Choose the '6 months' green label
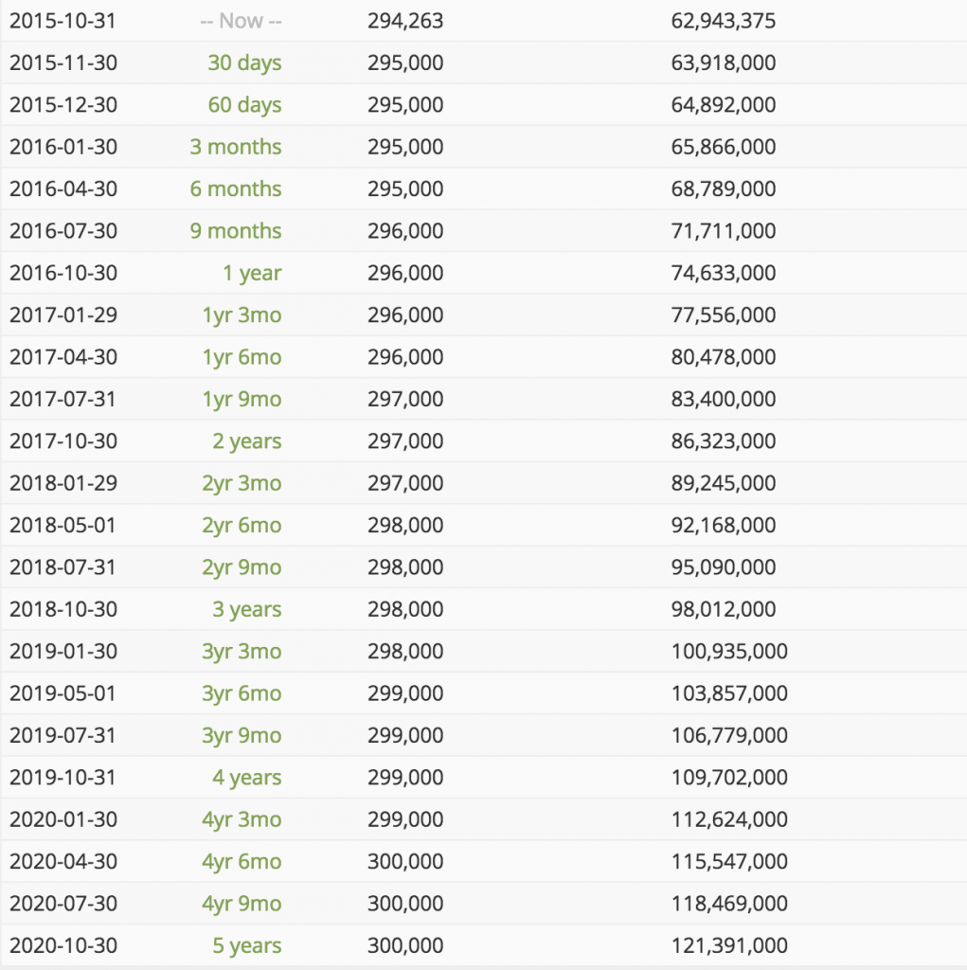This screenshot has width=967, height=970. tap(236, 189)
